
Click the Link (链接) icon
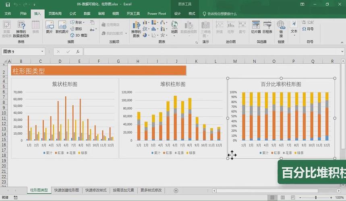tap(281, 29)
